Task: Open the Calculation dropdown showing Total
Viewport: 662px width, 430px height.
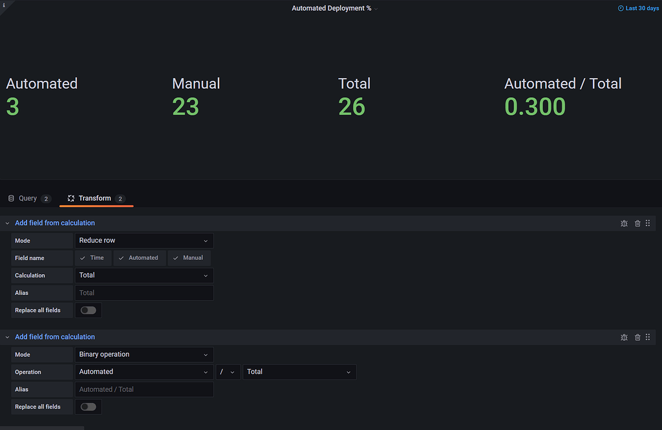Action: (144, 275)
